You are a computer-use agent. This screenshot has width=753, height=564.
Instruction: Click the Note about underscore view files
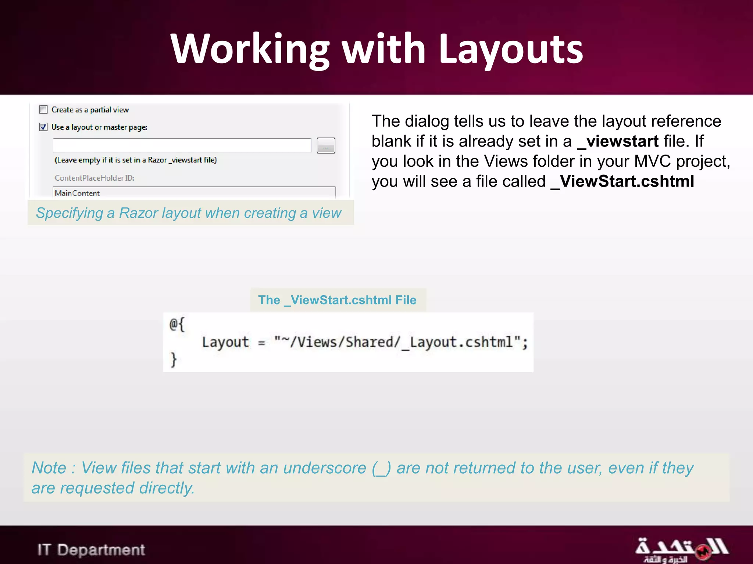point(376,478)
